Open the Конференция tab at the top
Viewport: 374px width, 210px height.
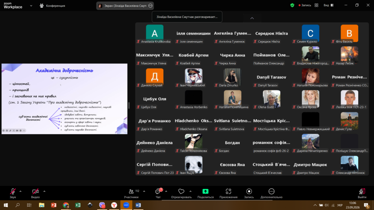[53, 5]
